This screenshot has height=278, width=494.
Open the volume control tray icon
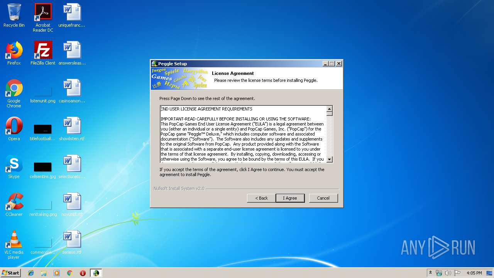[448, 273]
